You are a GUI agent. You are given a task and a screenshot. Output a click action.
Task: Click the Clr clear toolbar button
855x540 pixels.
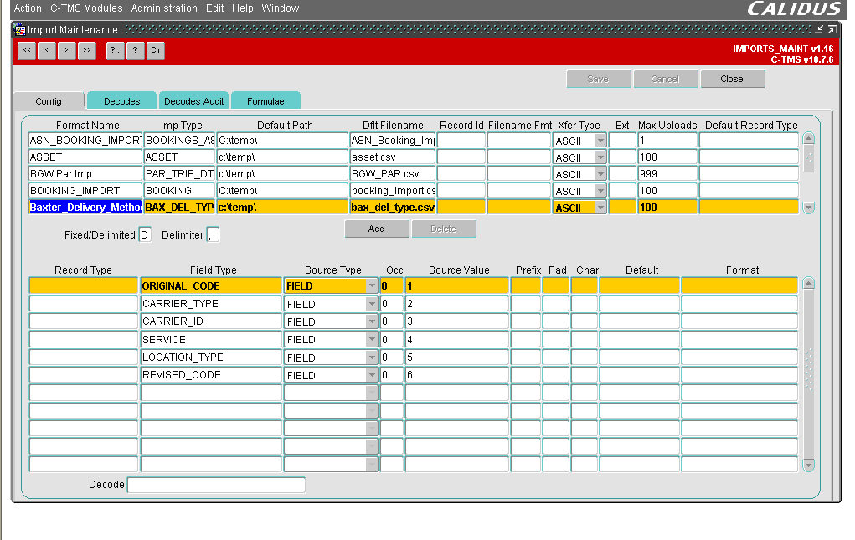pos(156,51)
